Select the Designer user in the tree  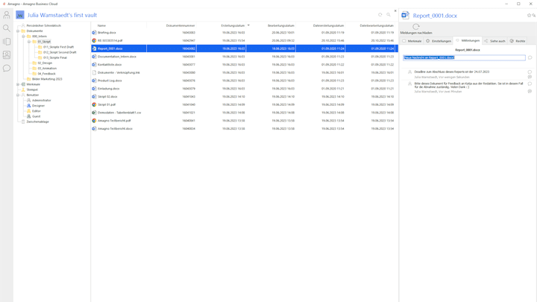click(37, 106)
